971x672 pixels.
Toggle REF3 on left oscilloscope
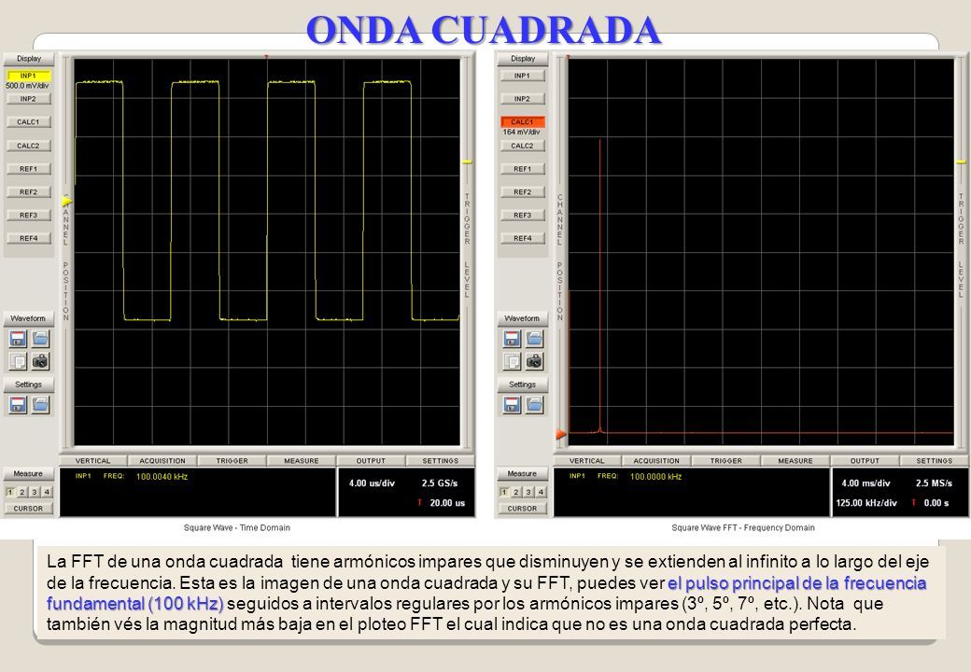pyautogui.click(x=28, y=215)
